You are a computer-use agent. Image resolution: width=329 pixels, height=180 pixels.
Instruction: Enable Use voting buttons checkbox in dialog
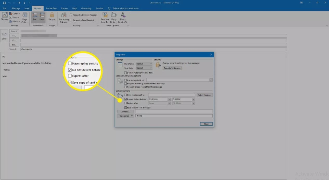tap(126, 80)
